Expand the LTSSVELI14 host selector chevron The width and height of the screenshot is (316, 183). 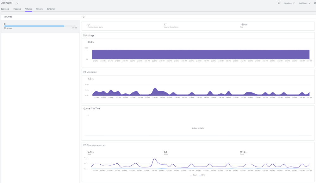(x=17, y=3)
